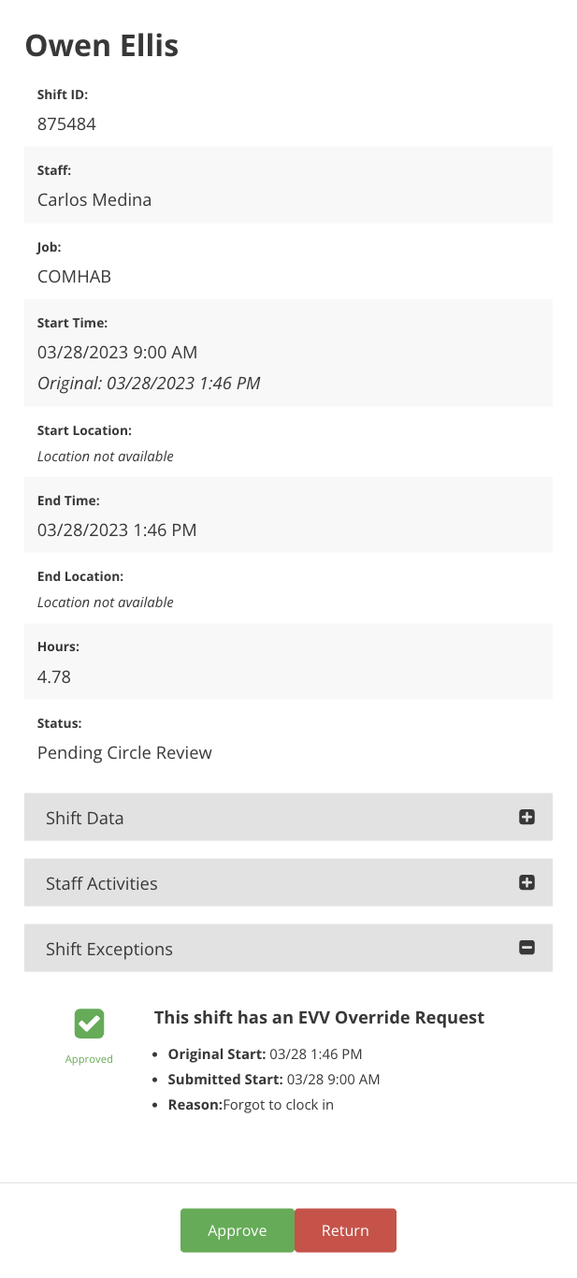Image resolution: width=577 pixels, height=1278 pixels.
Task: Click the hours value 4.78
Action: pyautogui.click(x=54, y=676)
